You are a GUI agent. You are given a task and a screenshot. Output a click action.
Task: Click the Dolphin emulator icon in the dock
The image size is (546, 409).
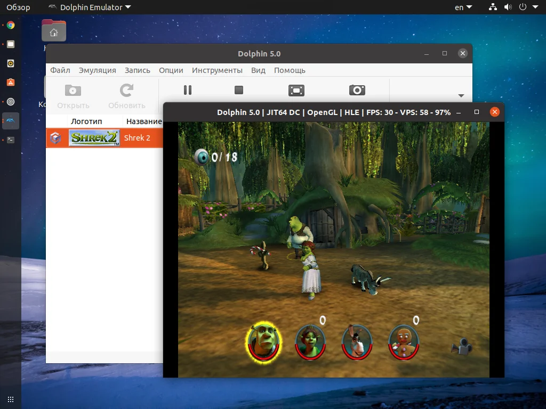pos(11,121)
